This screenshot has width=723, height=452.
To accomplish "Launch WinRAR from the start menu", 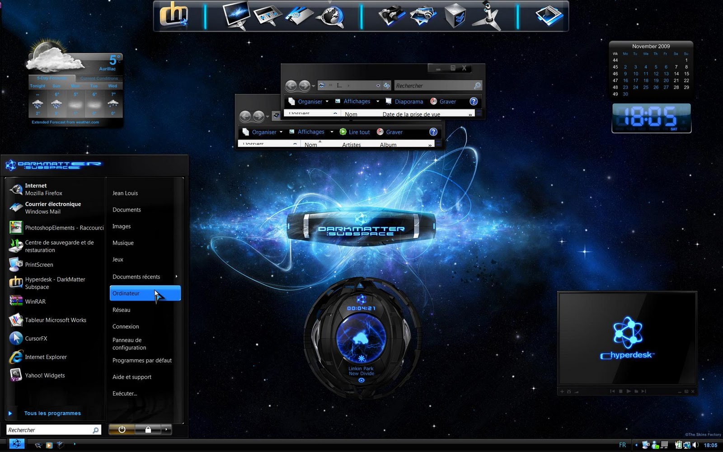I will pos(55,301).
